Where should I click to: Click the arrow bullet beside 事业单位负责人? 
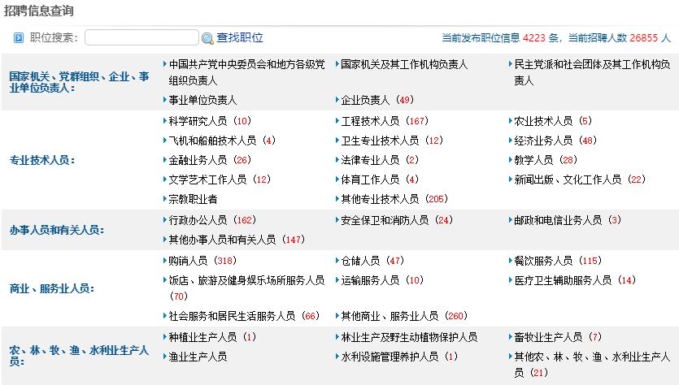pyautogui.click(x=163, y=100)
